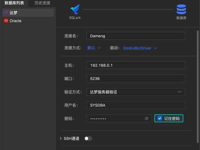Screen dimensions: 200x150
Task: Click the 用户名 field with SYSDBA
Action: click(136, 105)
